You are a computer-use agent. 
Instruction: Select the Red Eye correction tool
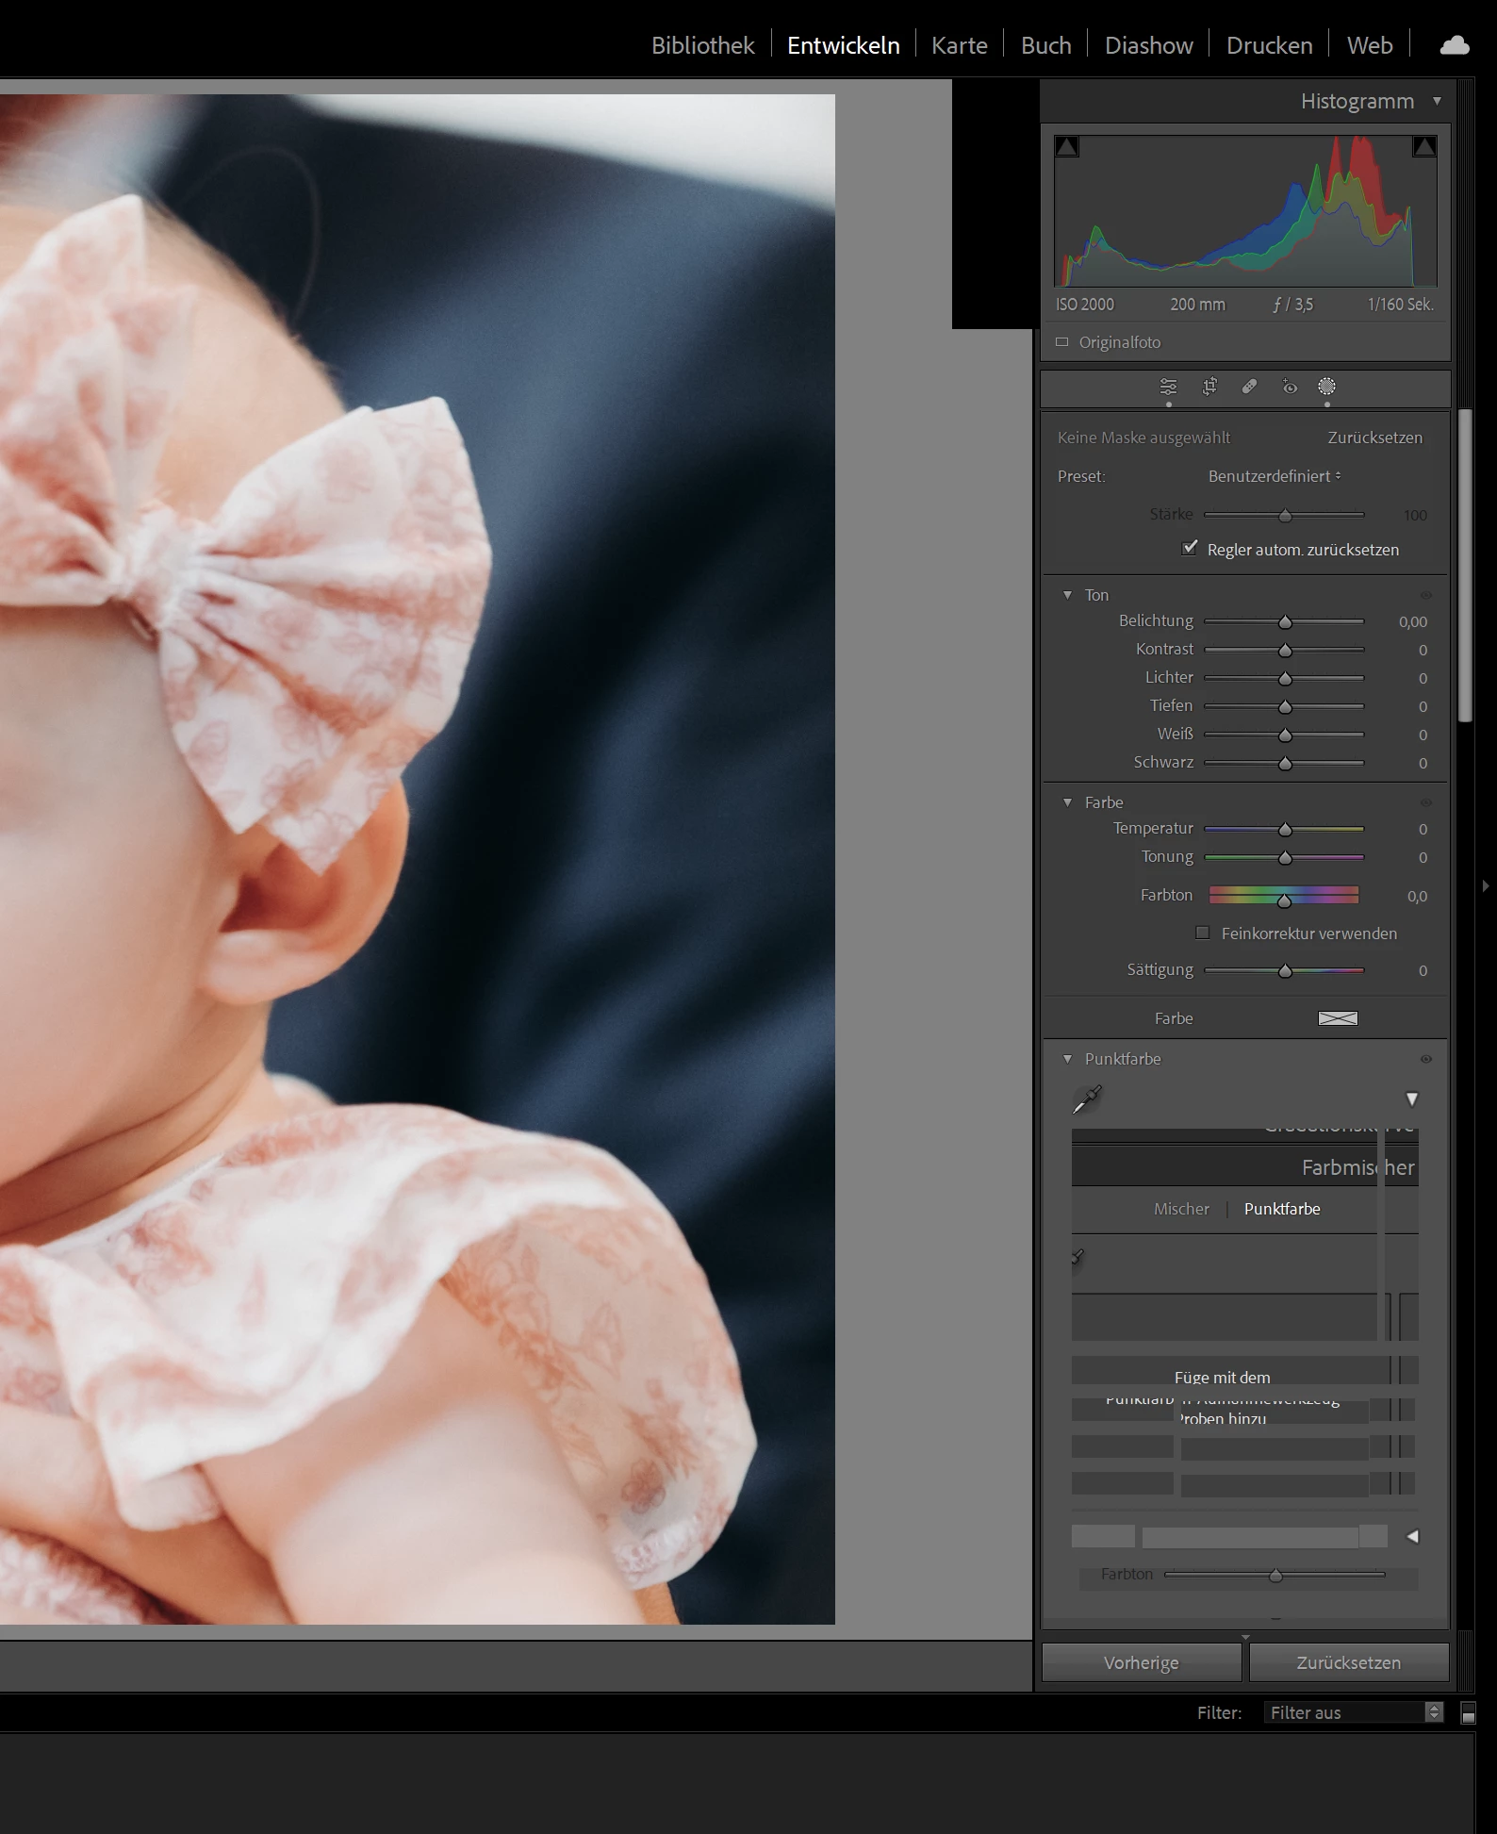[1290, 387]
